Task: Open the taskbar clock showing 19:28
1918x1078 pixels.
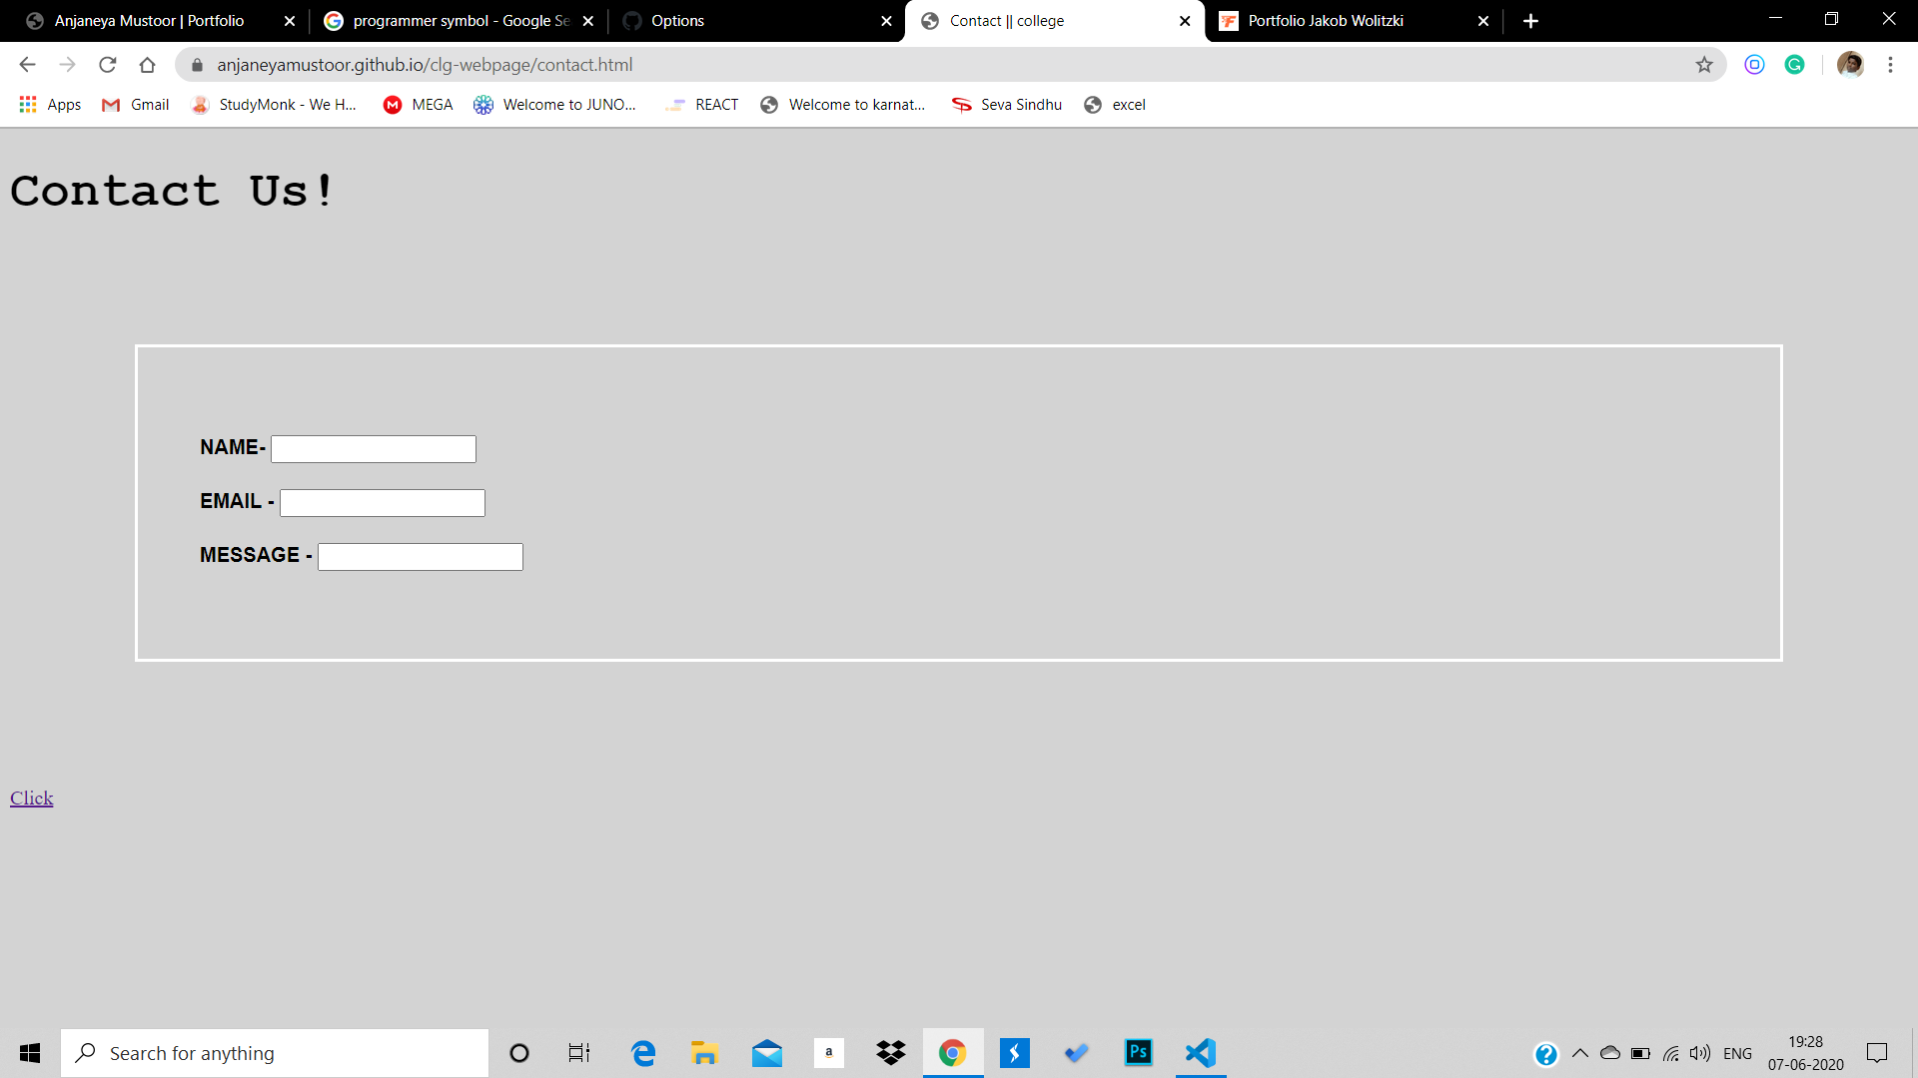Action: coord(1806,1053)
